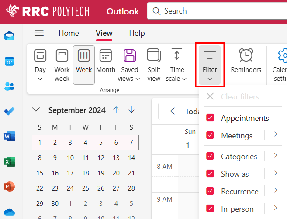The height and width of the screenshot is (219, 287).
Task: Launch PowerPoint from the left sidebar
Action: pos(10,187)
